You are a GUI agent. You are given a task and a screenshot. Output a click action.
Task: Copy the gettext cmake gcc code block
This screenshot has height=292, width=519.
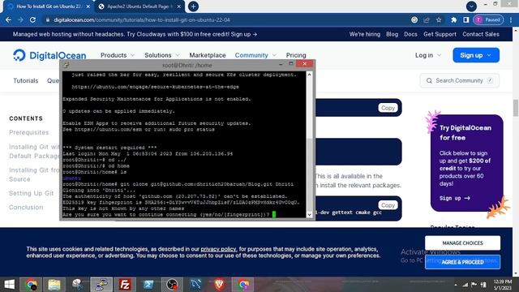click(388, 205)
